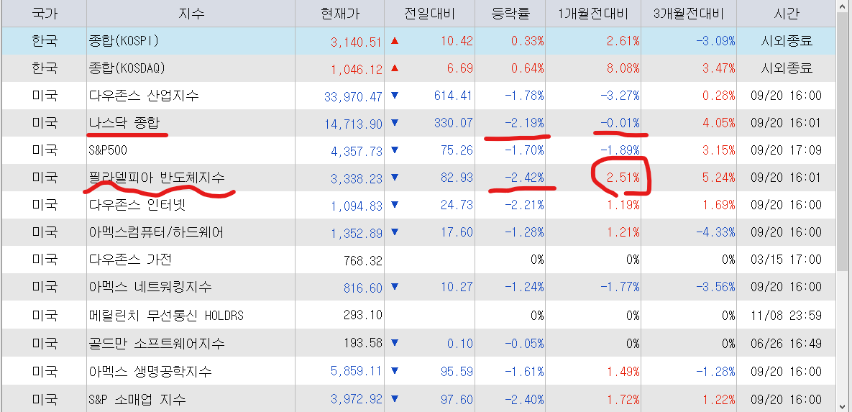The height and width of the screenshot is (412, 852).
Task: Select the 아멕스 네트워킹지수 name
Action: point(150,287)
